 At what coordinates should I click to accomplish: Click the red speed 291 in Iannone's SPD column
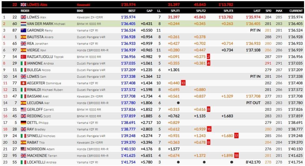pyautogui.click(x=268, y=63)
